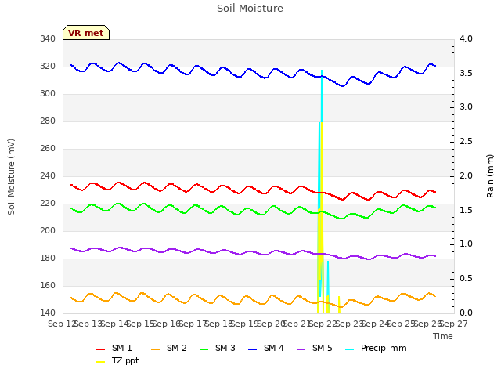Click the 140 left axis value
This screenshot has height=376, width=501.
[48, 313]
